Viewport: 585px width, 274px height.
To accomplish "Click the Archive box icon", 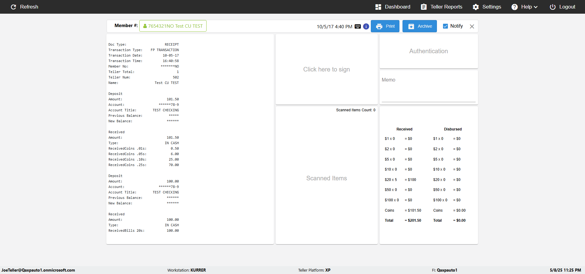I will pyautogui.click(x=411, y=26).
